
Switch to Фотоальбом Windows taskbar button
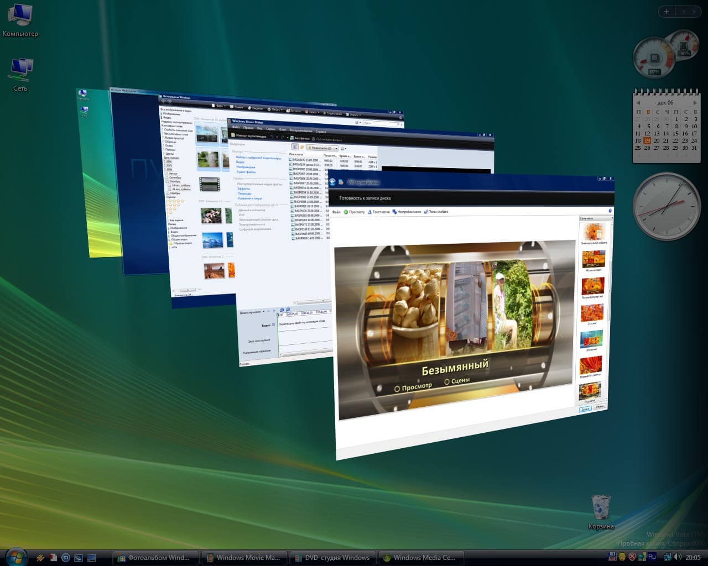click(x=155, y=558)
